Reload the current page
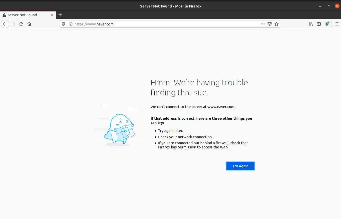Viewport: 341px width, 219px height. click(x=21, y=24)
